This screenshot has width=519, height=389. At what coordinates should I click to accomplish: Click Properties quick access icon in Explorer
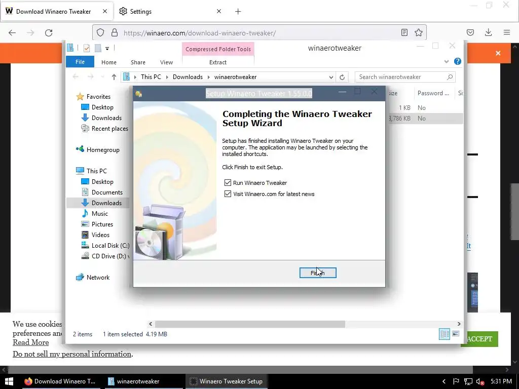(x=87, y=48)
